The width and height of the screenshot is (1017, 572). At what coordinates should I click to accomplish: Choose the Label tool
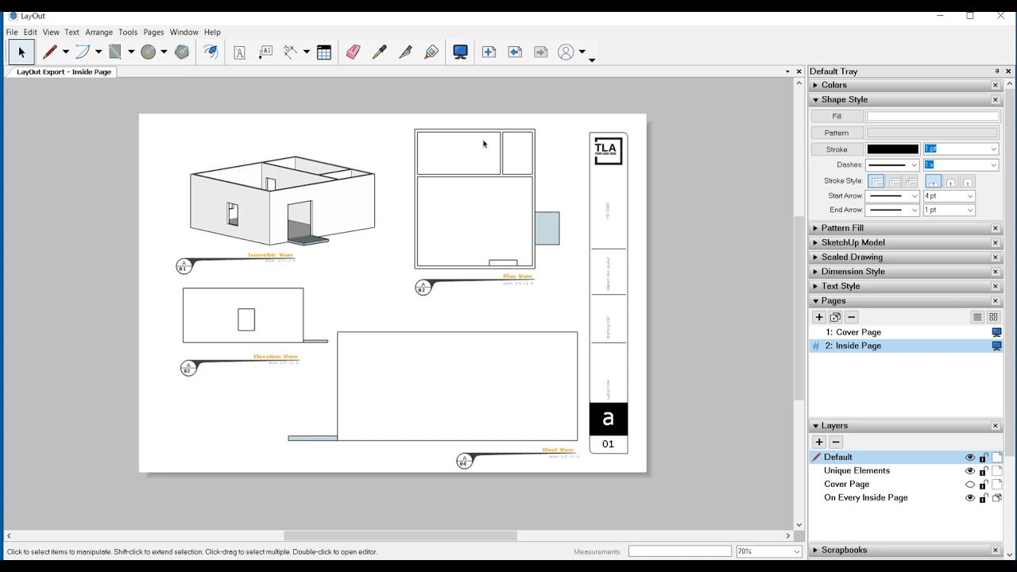point(265,52)
